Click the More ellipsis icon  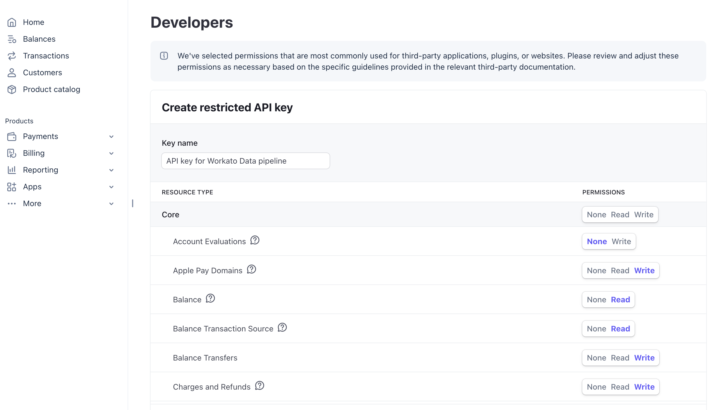11,203
